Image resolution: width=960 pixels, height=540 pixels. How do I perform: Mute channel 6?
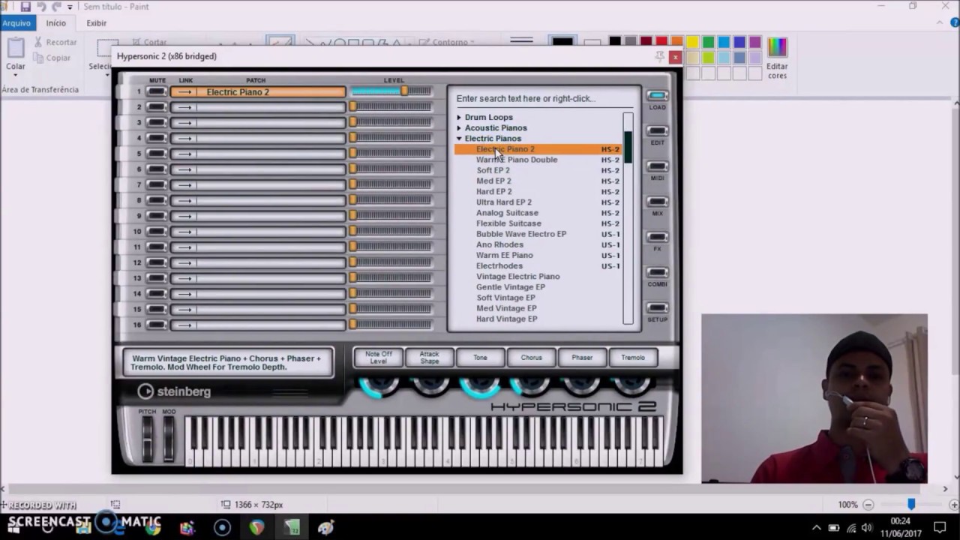pyautogui.click(x=157, y=169)
